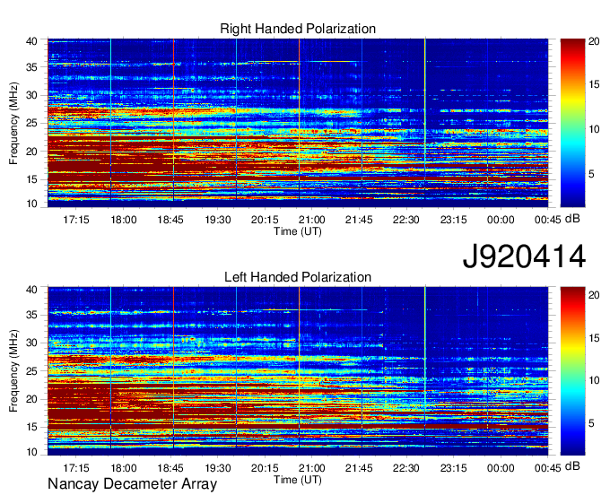The width and height of the screenshot is (610, 495).
Task: Click the 00:45 tick of the Right Handed plot
Action: tap(548, 220)
